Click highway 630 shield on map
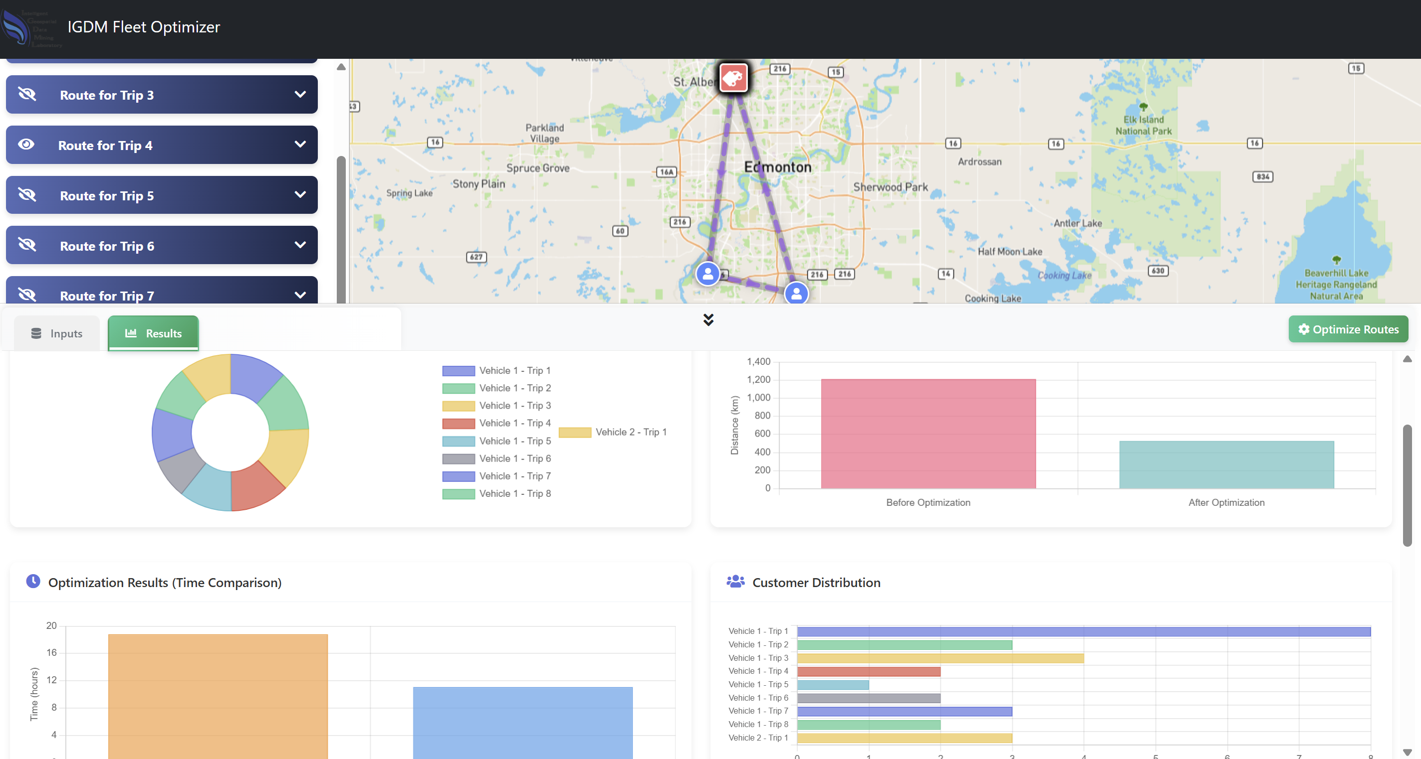The height and width of the screenshot is (759, 1421). click(1158, 271)
